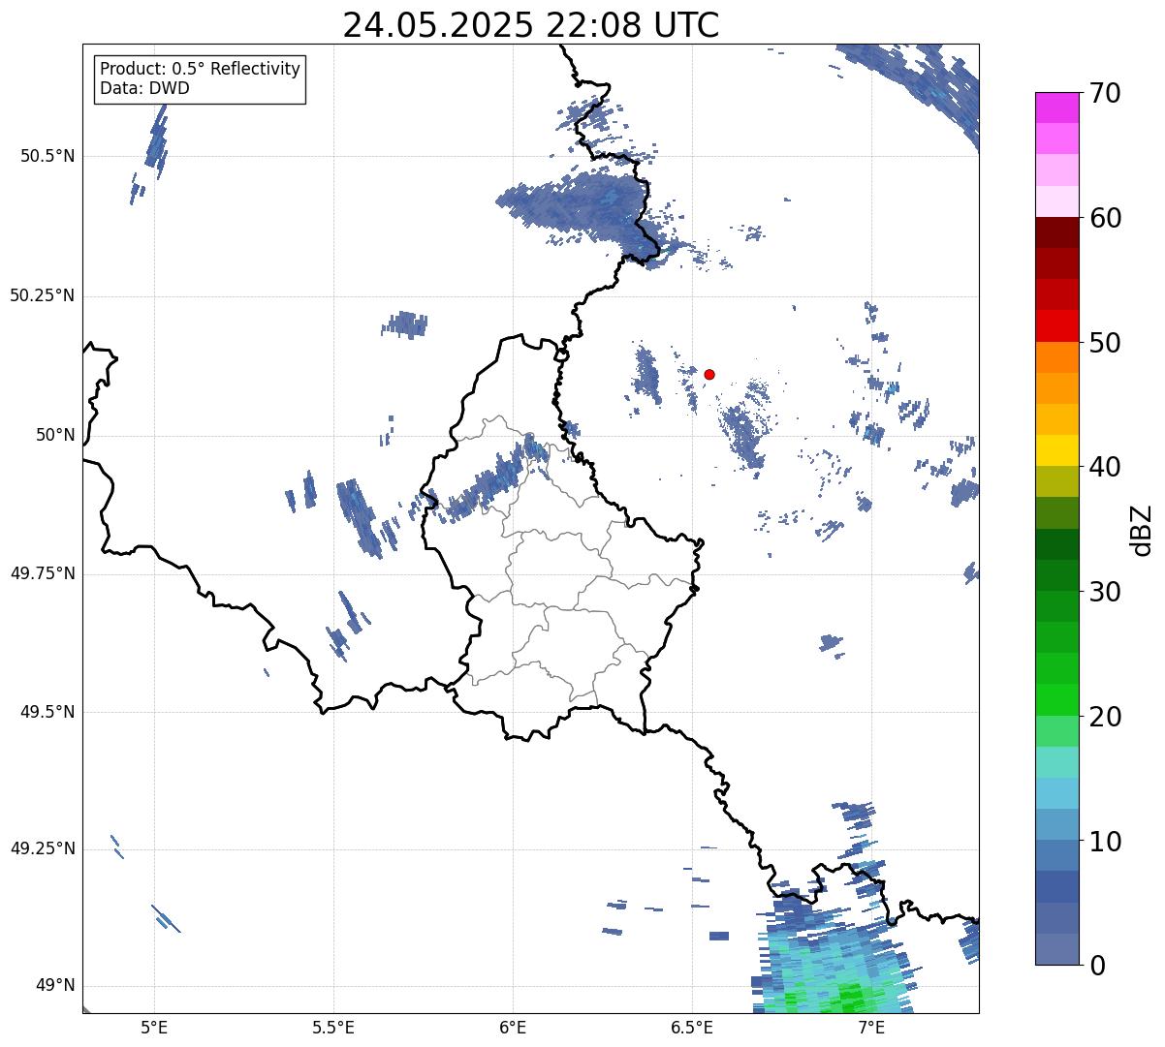Click the Product: 0.5° Reflectivity label
Viewport: 1165px width, 1047px height.
(x=200, y=70)
